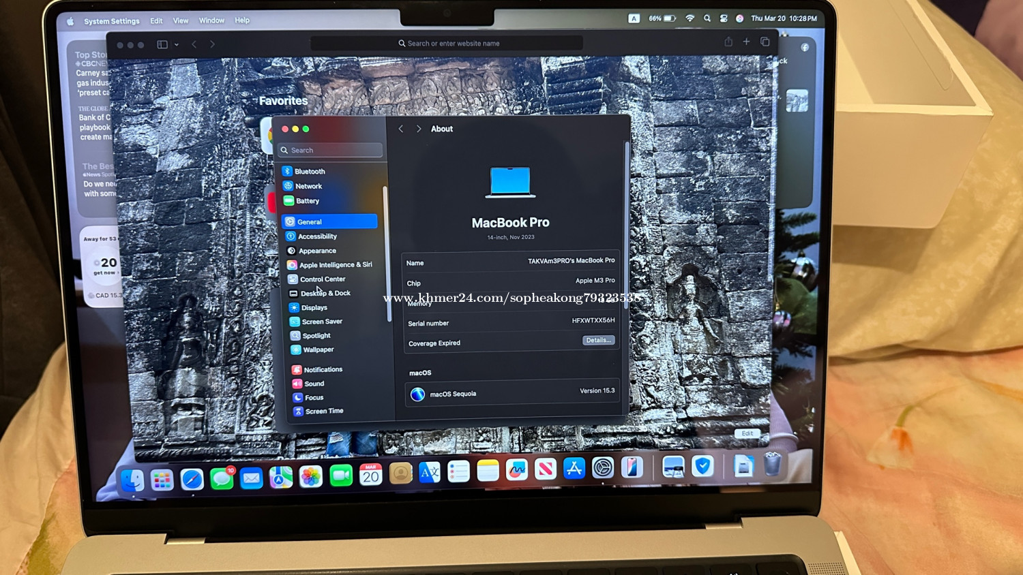1023x575 pixels.
Task: Open News app in the Dock
Action: point(546,469)
